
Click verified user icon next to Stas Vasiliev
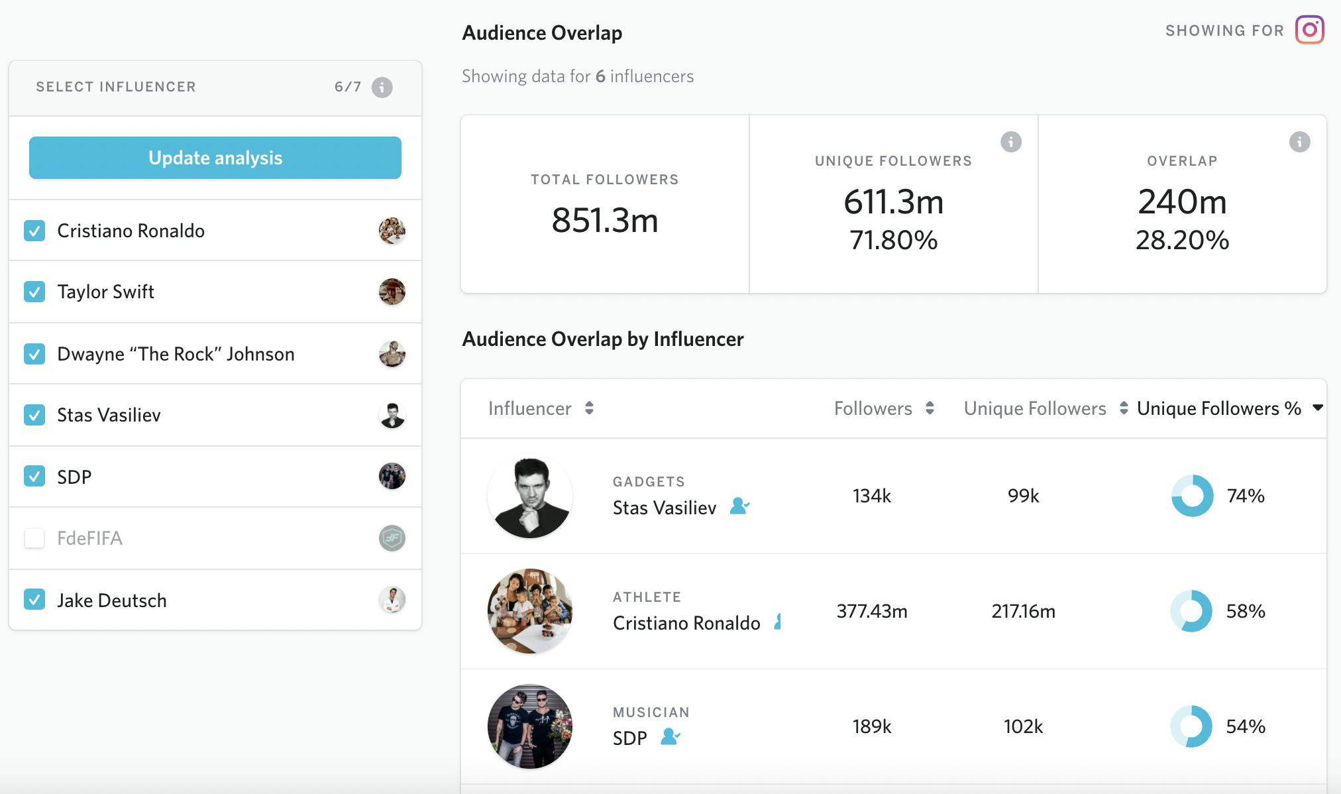[x=739, y=506]
